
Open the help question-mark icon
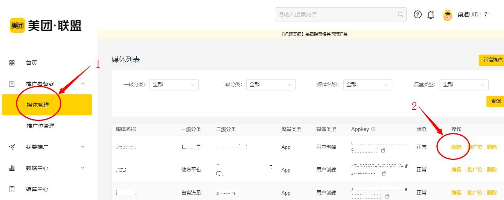[418, 15]
